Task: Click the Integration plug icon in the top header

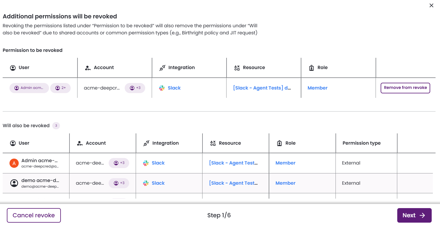Action: coord(162,68)
